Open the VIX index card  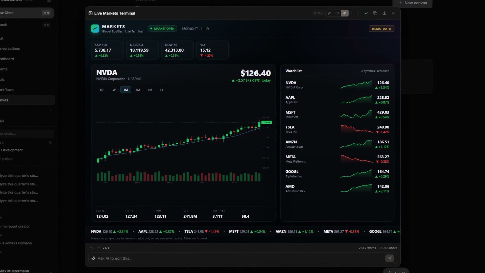tap(212, 50)
